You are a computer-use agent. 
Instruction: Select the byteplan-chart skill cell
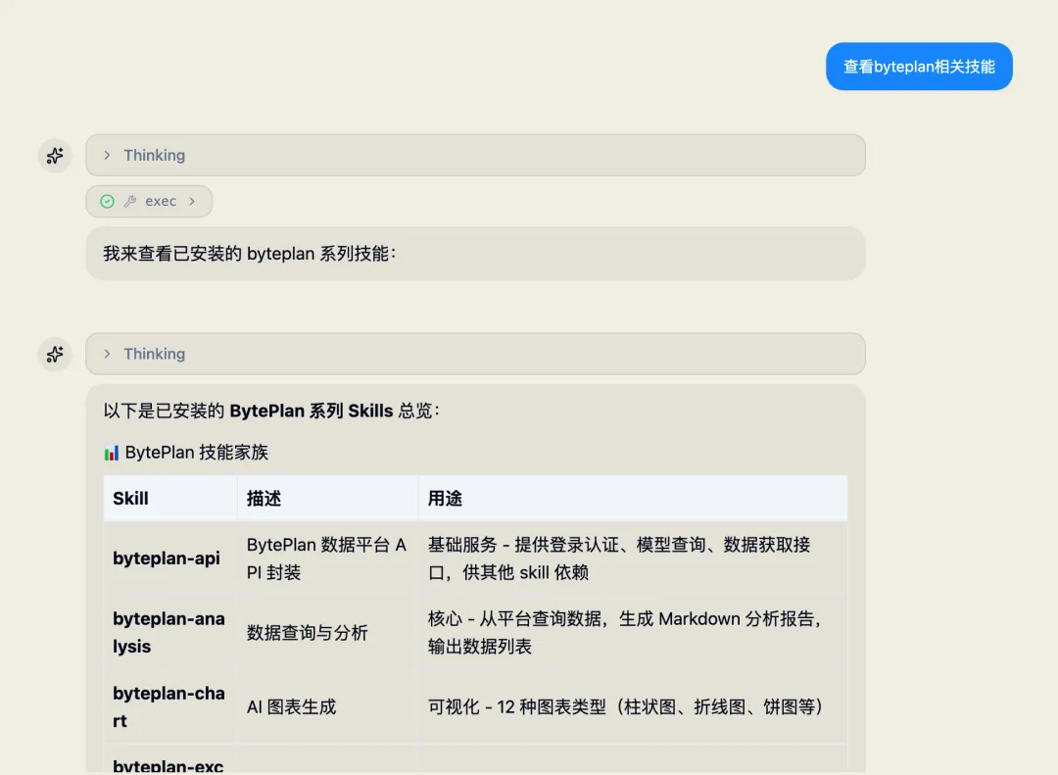tap(170, 706)
